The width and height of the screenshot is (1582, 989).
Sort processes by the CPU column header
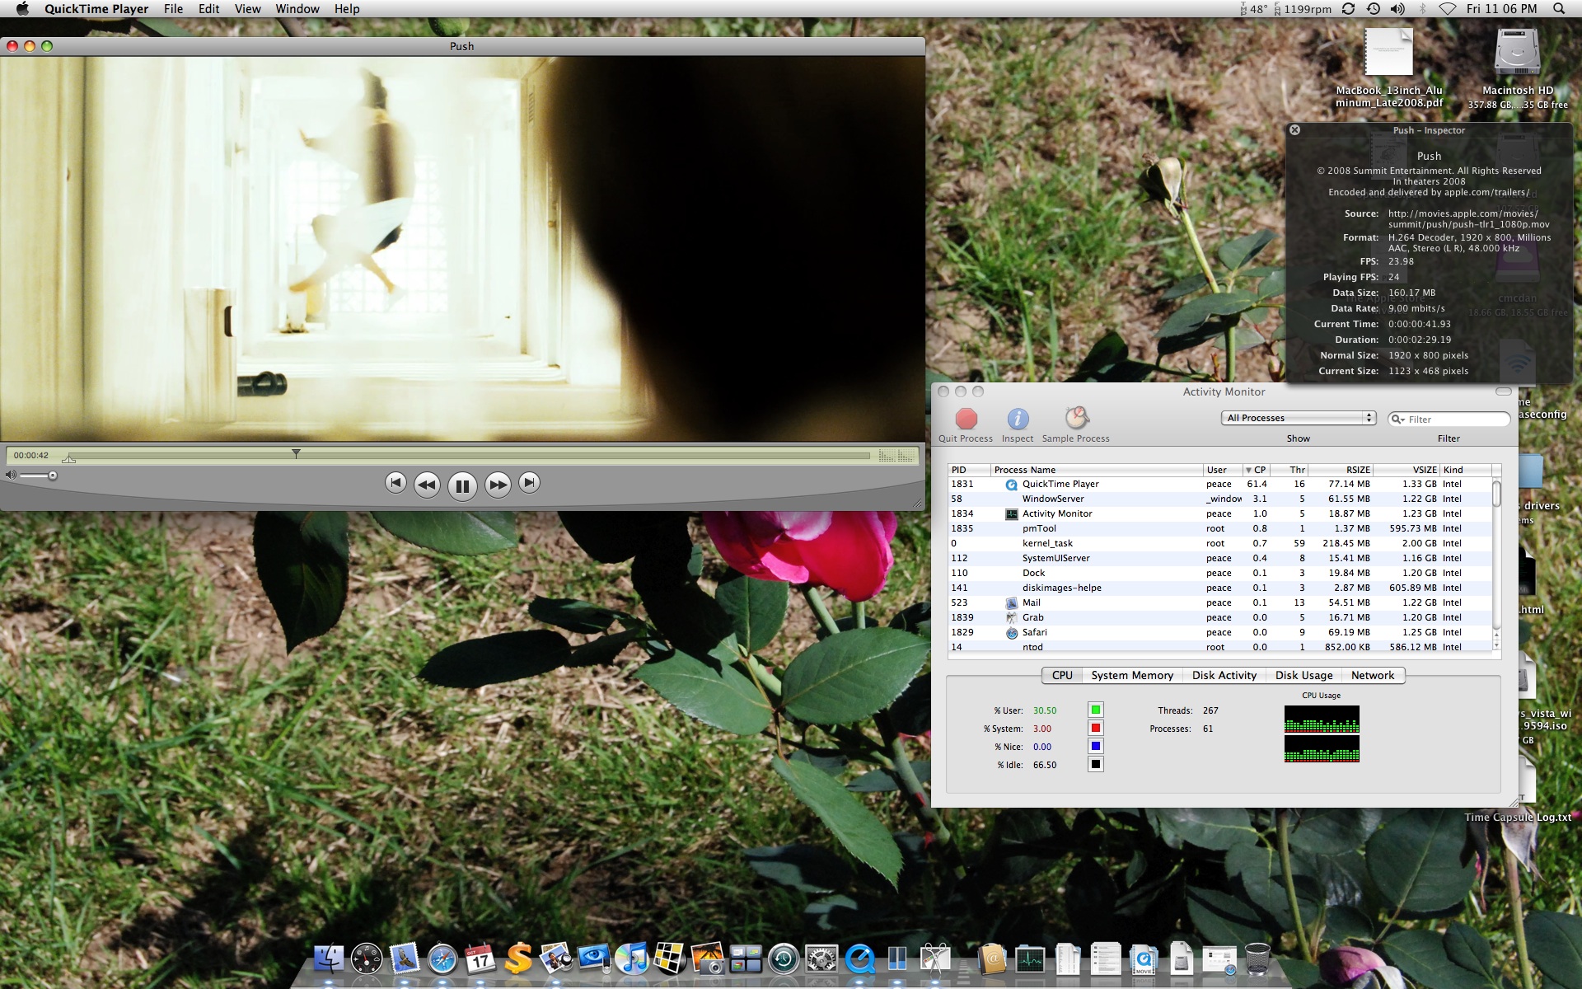(1256, 470)
